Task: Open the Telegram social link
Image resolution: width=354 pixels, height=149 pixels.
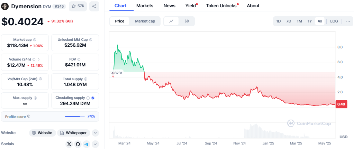Action: pyautogui.click(x=87, y=144)
